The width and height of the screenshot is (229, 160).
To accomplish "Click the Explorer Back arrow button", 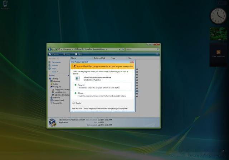I will pos(50,49).
